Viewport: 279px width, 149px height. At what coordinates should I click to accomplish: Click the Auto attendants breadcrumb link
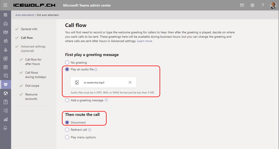coord(25,15)
